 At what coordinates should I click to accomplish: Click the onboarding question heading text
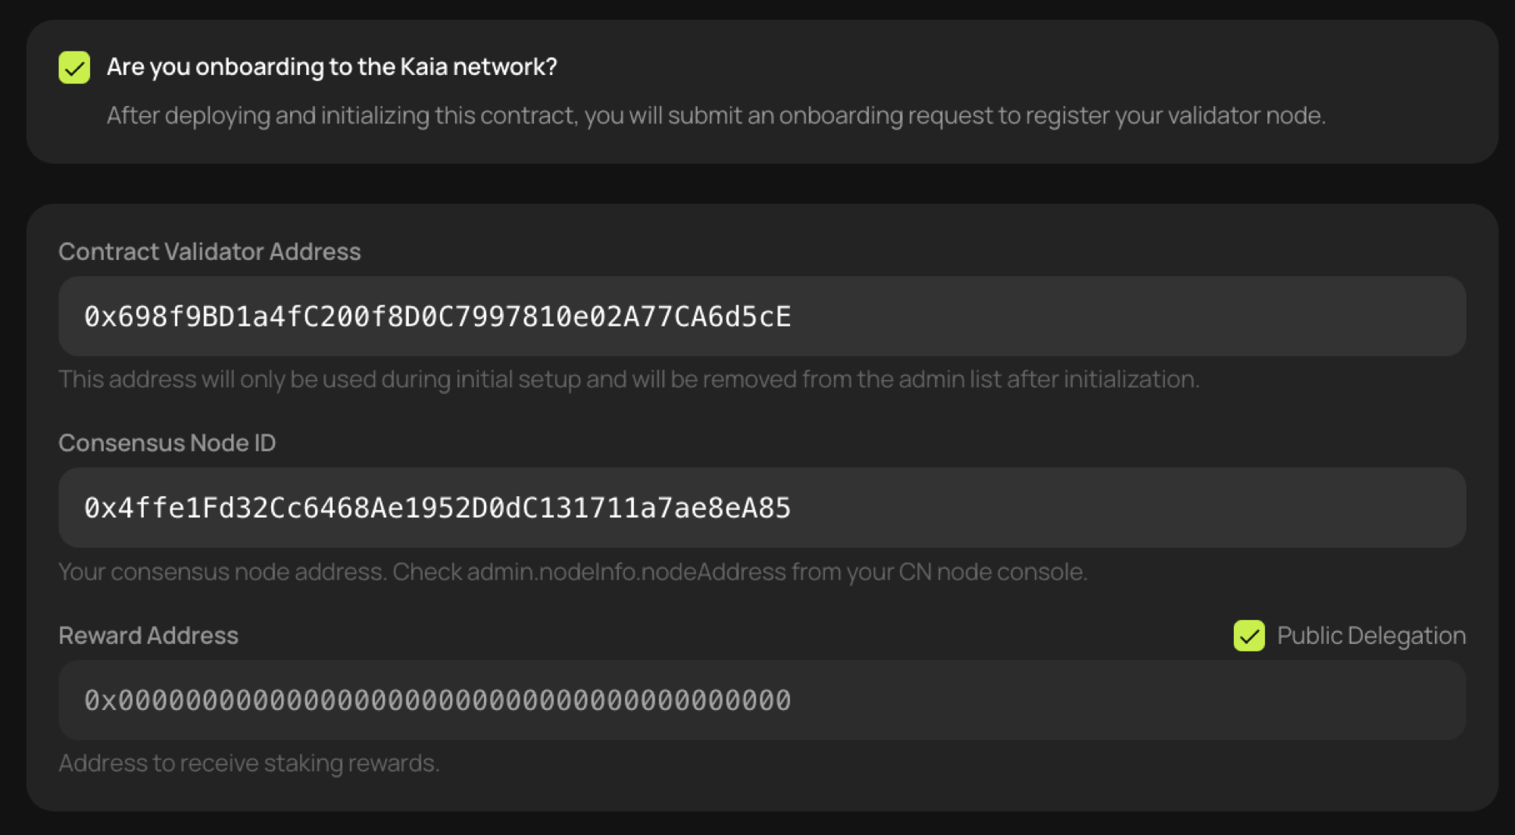[331, 67]
